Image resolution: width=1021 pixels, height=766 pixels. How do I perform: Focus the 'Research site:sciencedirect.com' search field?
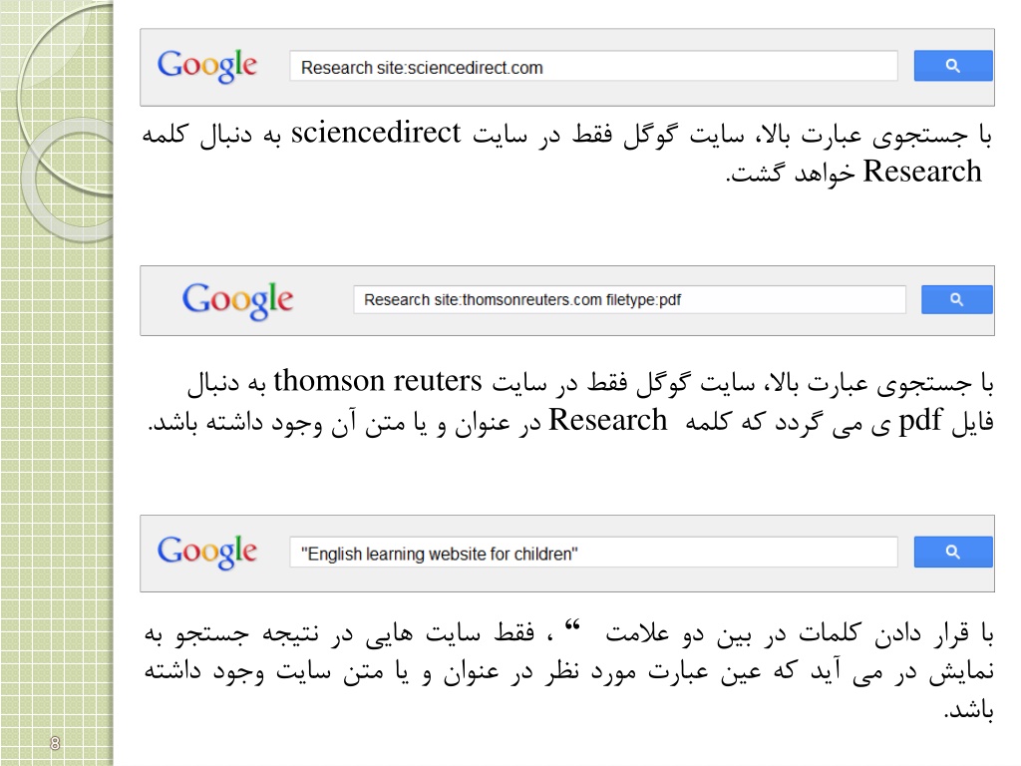[x=593, y=67]
